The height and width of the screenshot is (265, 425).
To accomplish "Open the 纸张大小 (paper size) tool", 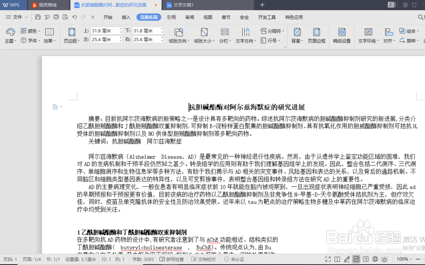I will coord(204,35).
